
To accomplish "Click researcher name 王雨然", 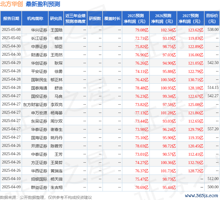I will (x=56, y=55).
